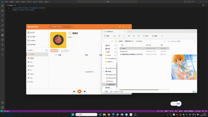Click the orange play-all button under the album cover
Image resolution: width=208 pixels, height=117 pixels.
pos(54,51)
